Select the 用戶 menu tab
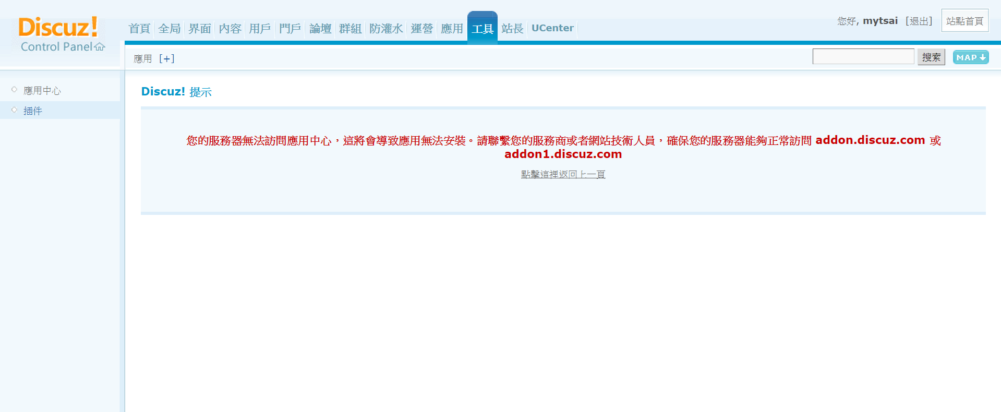 point(260,28)
